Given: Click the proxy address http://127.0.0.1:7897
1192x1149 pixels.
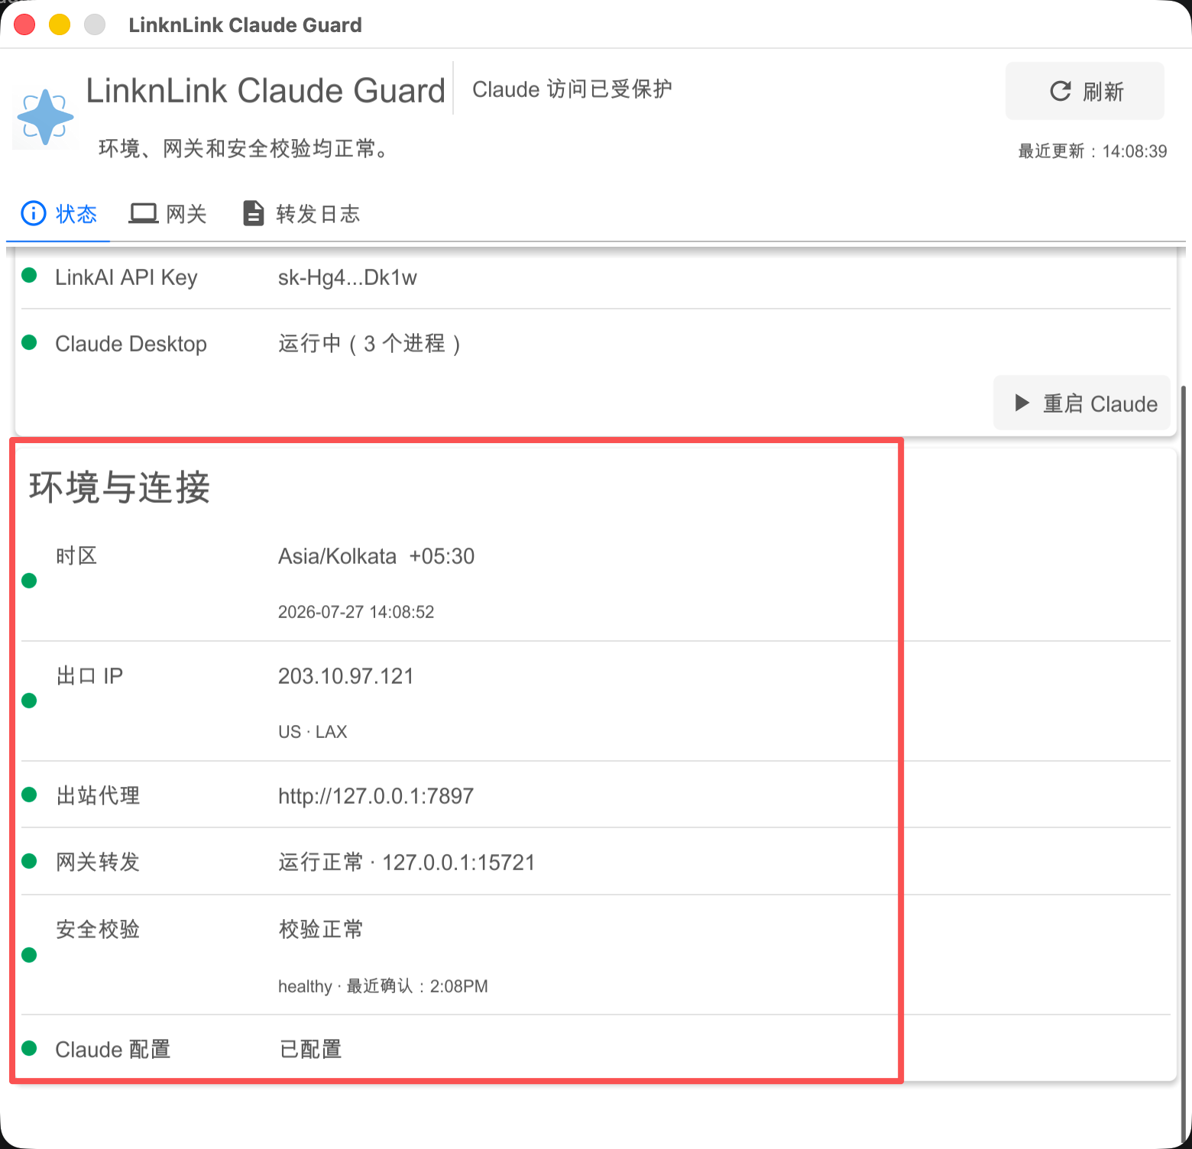Looking at the screenshot, I should tap(376, 796).
